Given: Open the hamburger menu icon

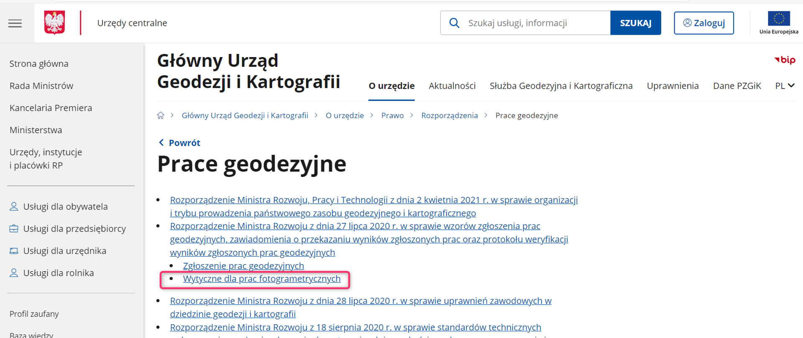Looking at the screenshot, I should pyautogui.click(x=15, y=23).
